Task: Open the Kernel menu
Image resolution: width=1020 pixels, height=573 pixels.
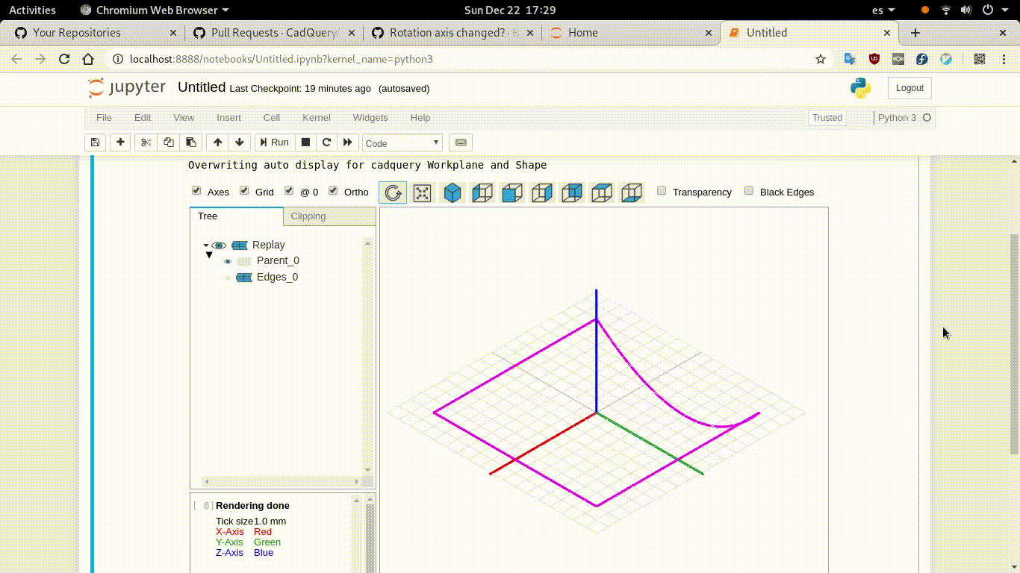Action: point(316,117)
